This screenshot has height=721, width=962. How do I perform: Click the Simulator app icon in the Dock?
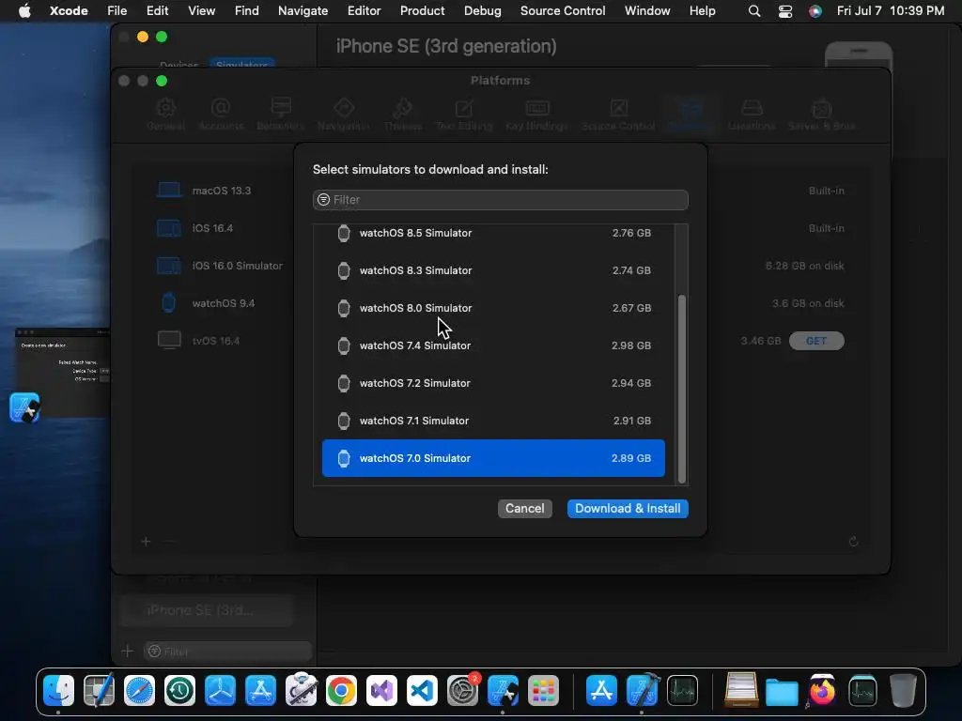pos(503,690)
